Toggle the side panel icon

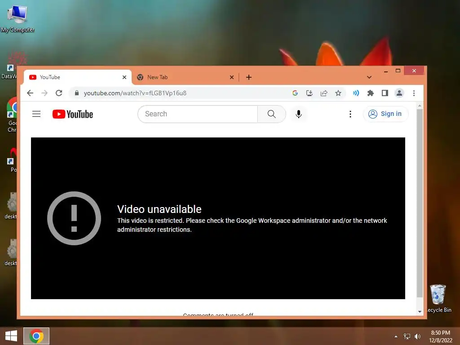coord(385,93)
